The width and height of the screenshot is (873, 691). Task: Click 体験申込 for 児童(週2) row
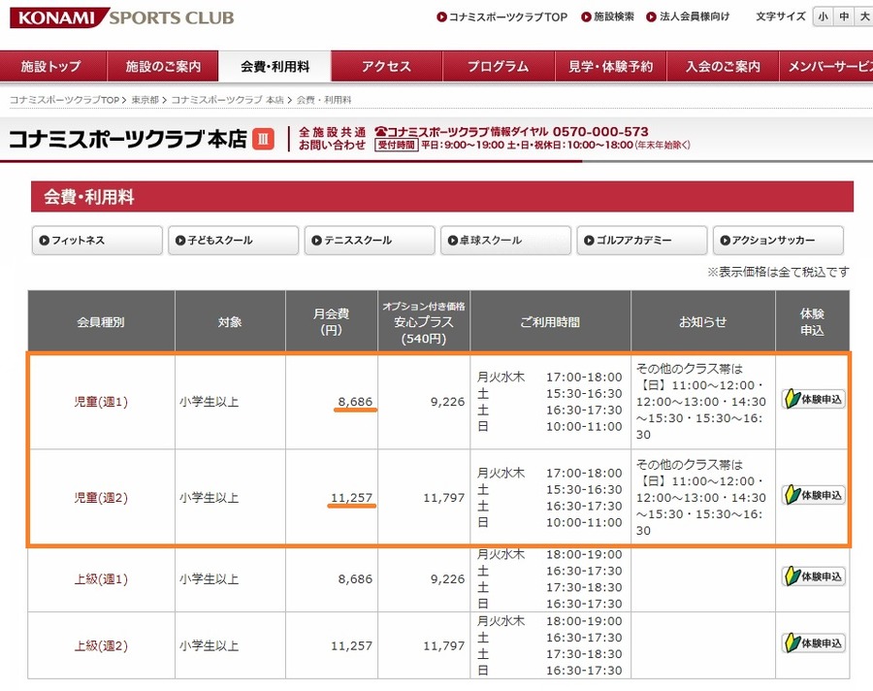pos(815,495)
